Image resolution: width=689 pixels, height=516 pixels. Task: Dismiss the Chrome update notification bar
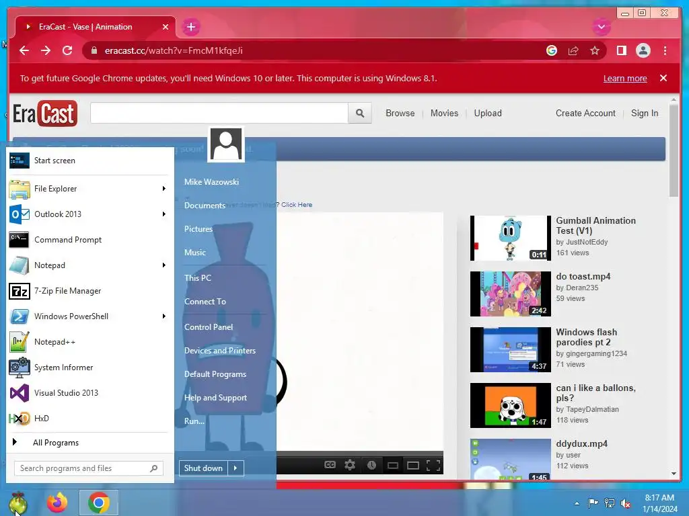663,78
